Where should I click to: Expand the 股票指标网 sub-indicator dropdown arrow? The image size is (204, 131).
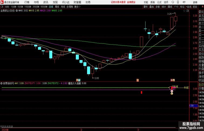point(1,83)
